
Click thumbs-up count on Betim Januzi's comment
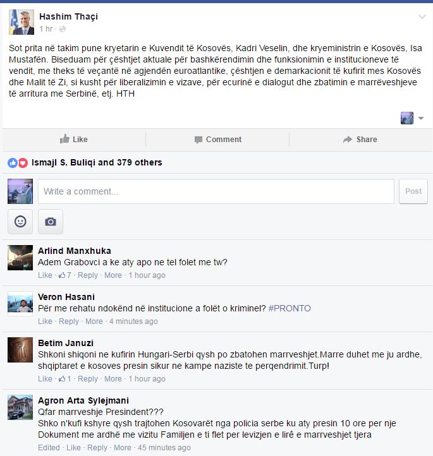(65, 379)
